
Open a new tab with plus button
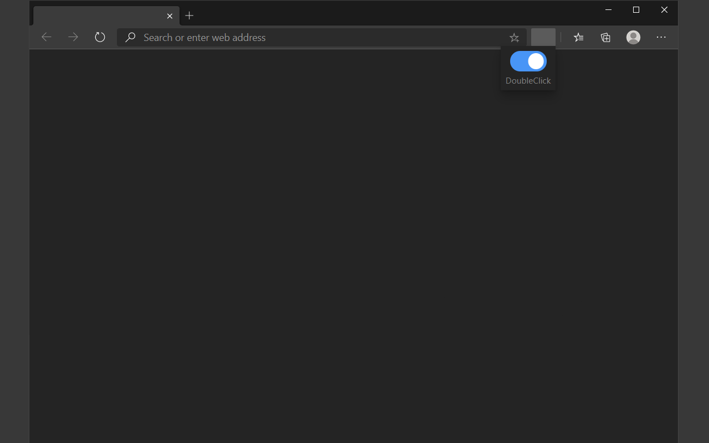click(189, 16)
